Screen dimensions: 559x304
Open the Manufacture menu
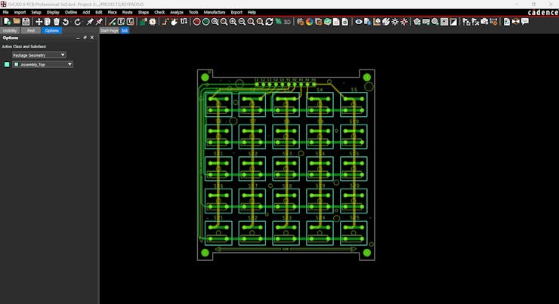[x=215, y=12]
